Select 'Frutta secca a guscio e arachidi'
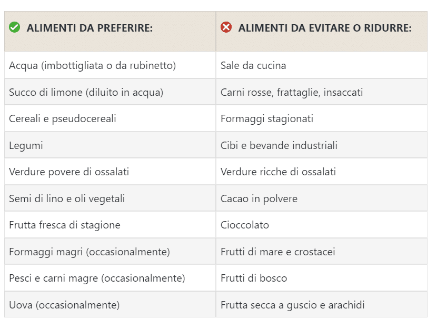 (293, 305)
